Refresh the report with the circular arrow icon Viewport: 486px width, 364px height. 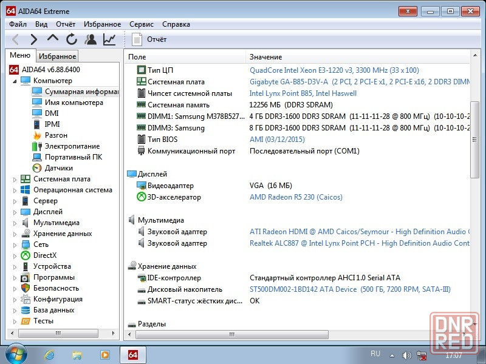72,39
